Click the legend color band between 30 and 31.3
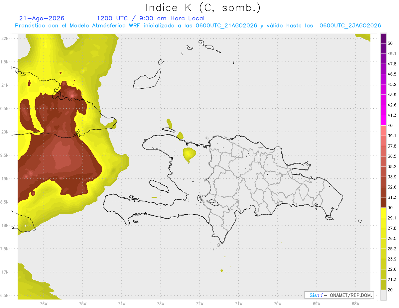This screenshot has width=399, height=308. [384, 202]
